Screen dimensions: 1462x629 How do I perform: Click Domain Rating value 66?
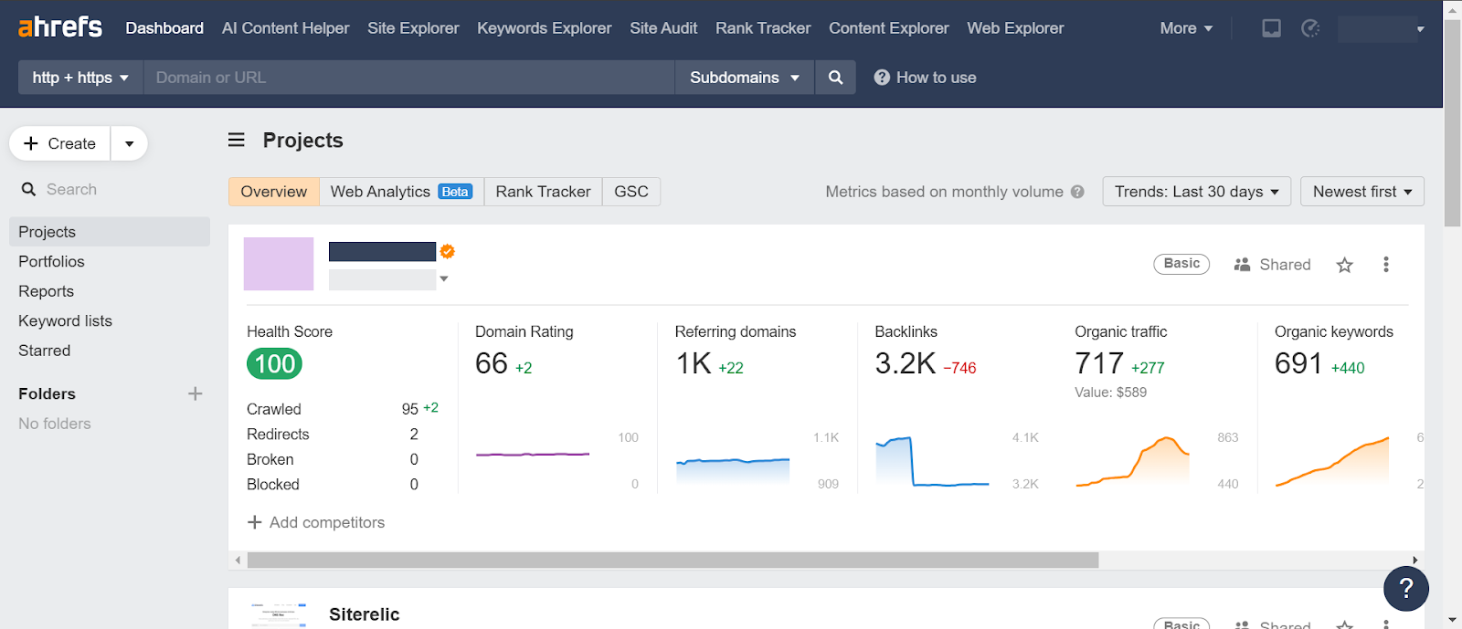click(492, 363)
